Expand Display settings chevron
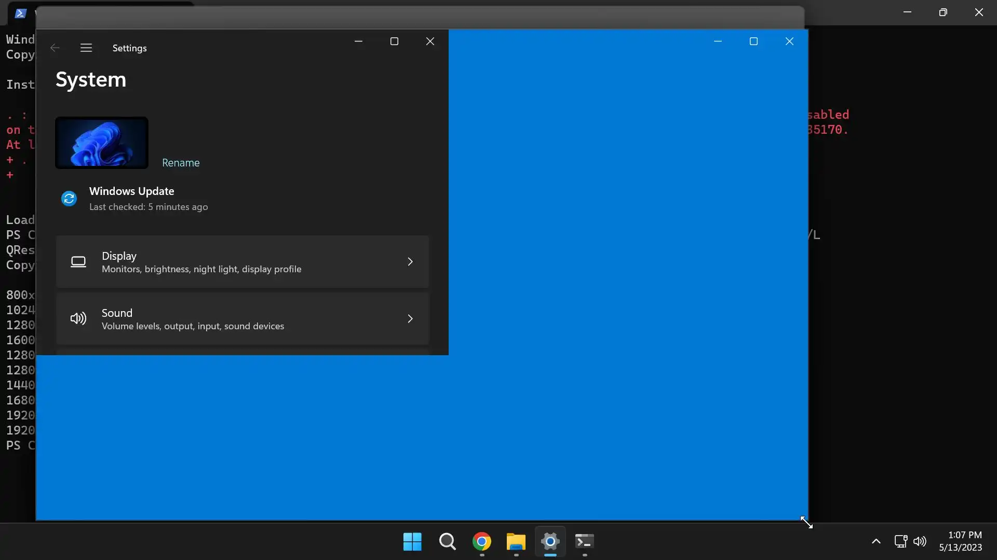997x560 pixels. coord(410,262)
